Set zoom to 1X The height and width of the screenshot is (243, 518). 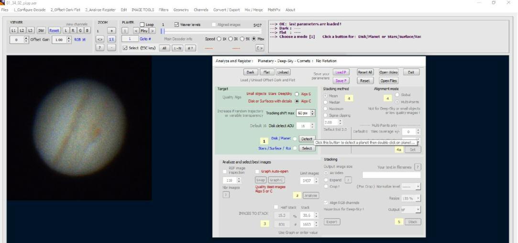pyautogui.click(x=112, y=39)
